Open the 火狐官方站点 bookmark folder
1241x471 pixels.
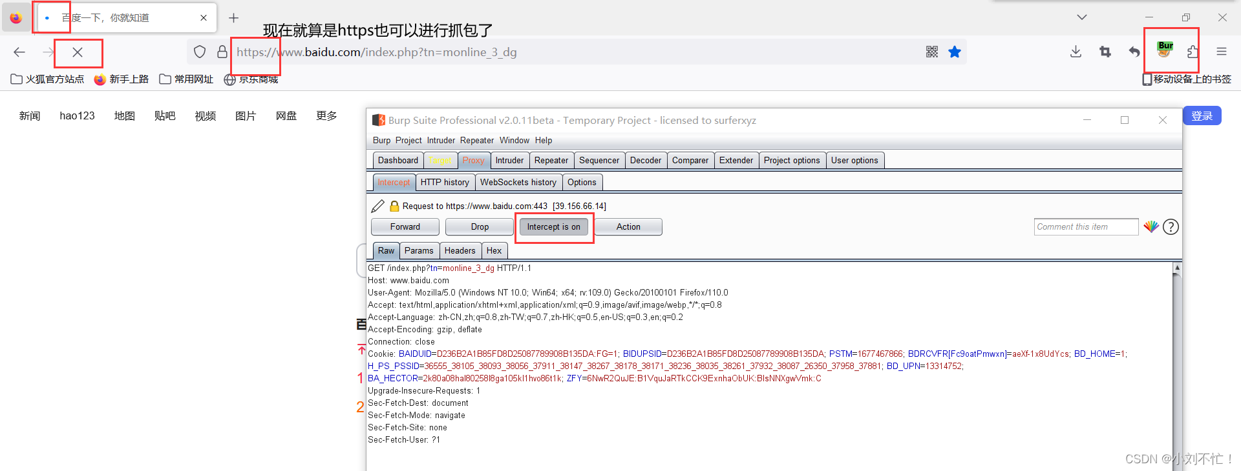tap(47, 79)
